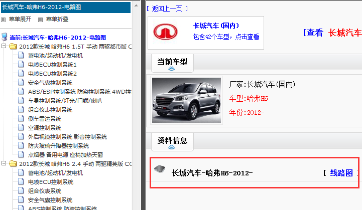Open the 线路图 wiring diagram link
Screen dimensions: 362x210
point(341,173)
